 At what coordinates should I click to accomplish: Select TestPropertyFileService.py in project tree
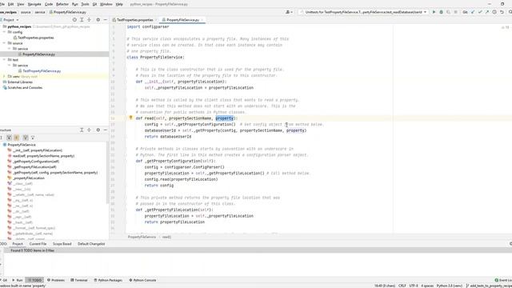[42, 71]
